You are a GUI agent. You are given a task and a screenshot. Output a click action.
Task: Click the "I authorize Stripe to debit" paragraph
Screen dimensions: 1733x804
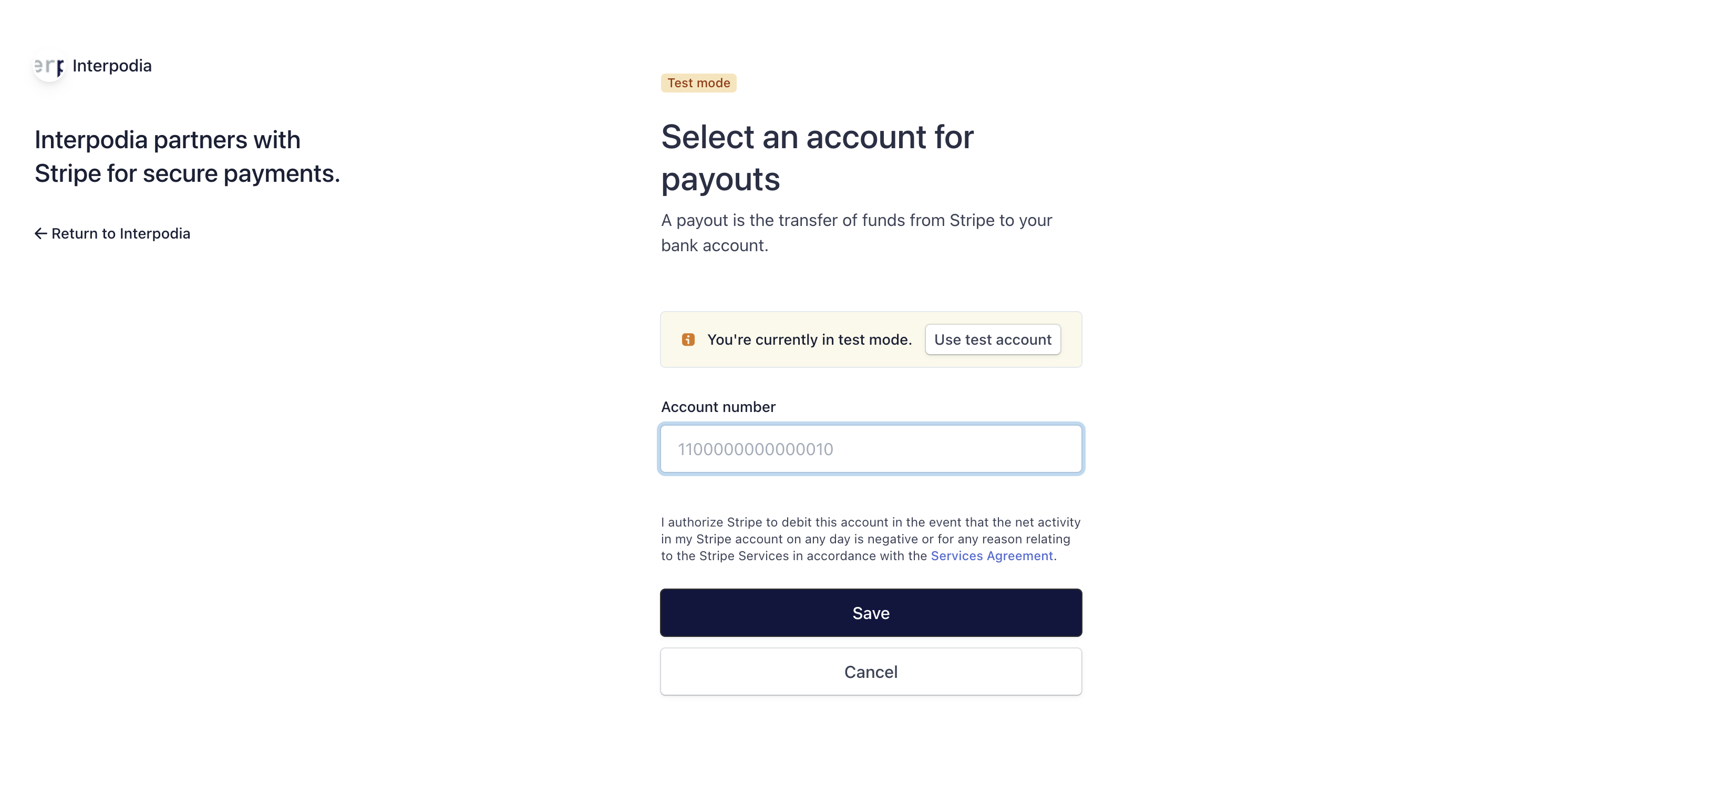tap(870, 539)
